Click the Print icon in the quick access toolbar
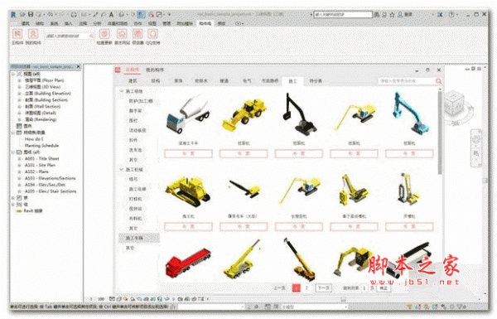Viewport: 497px width, 319px height. (x=74, y=15)
